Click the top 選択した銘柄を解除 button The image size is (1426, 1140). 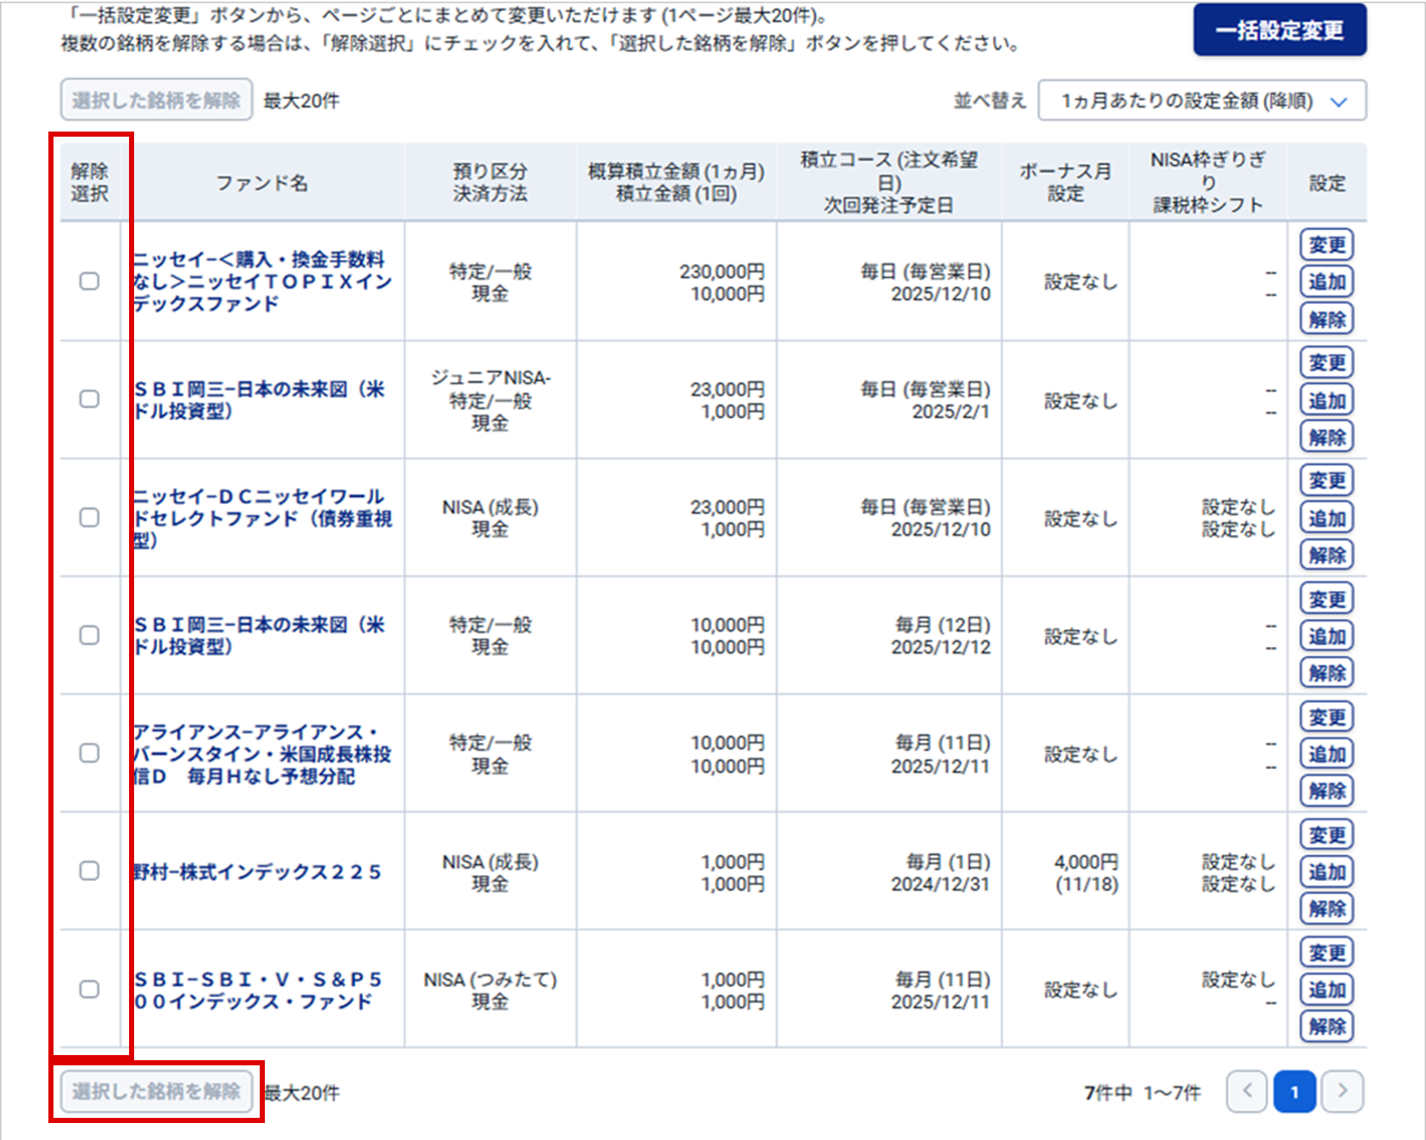156,100
